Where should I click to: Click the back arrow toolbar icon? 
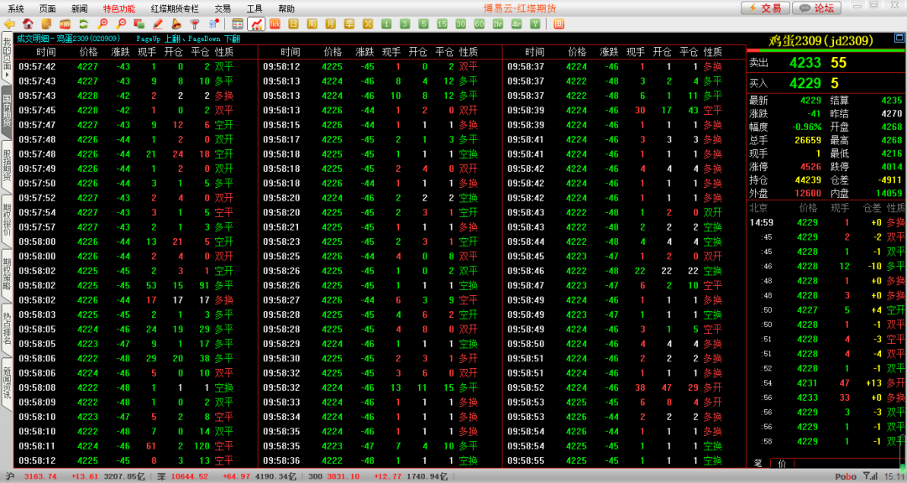(9, 23)
